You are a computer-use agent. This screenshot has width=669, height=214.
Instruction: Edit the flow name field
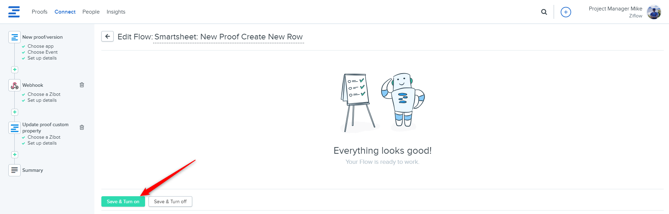tap(229, 37)
